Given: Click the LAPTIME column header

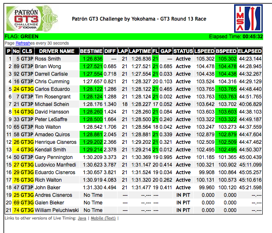Looking at the screenshot, I should [x=140, y=51].
